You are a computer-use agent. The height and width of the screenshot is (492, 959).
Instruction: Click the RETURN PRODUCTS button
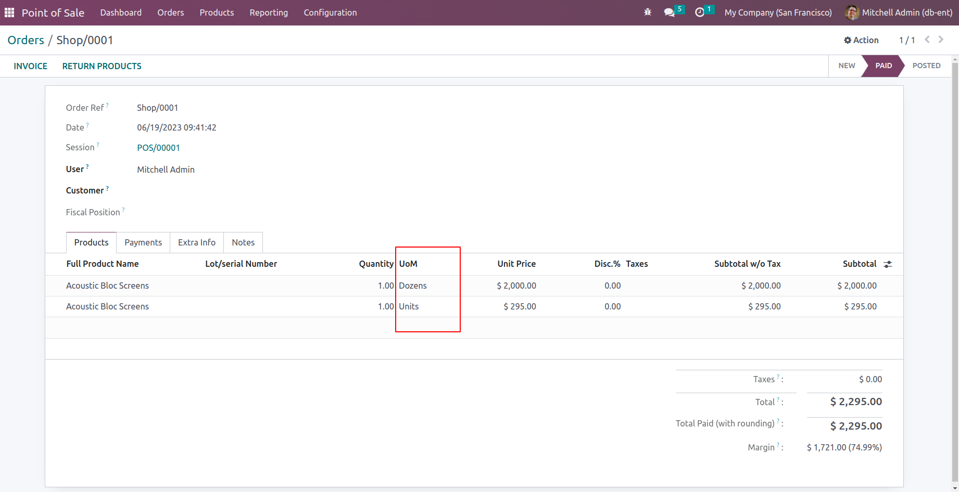click(x=102, y=66)
